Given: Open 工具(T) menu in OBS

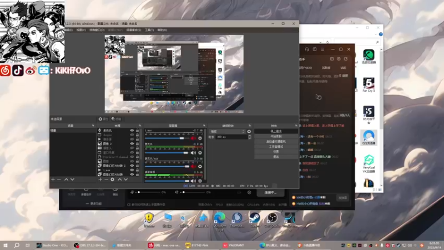Looking at the screenshot, I should 149,30.
